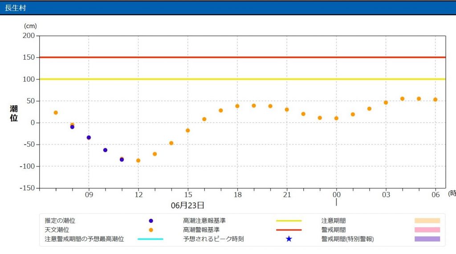Click the orange tide point at hour 03
This screenshot has width=456, height=254.
coord(386,102)
